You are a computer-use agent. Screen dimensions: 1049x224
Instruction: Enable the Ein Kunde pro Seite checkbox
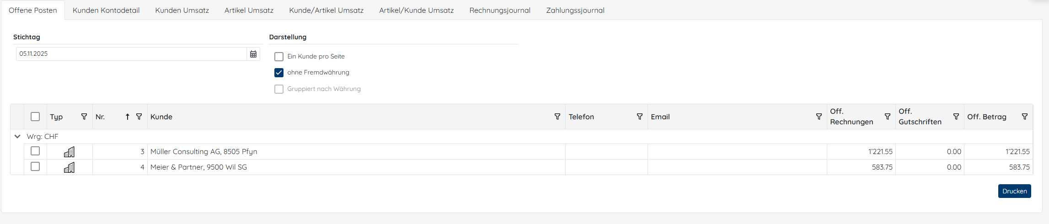279,57
